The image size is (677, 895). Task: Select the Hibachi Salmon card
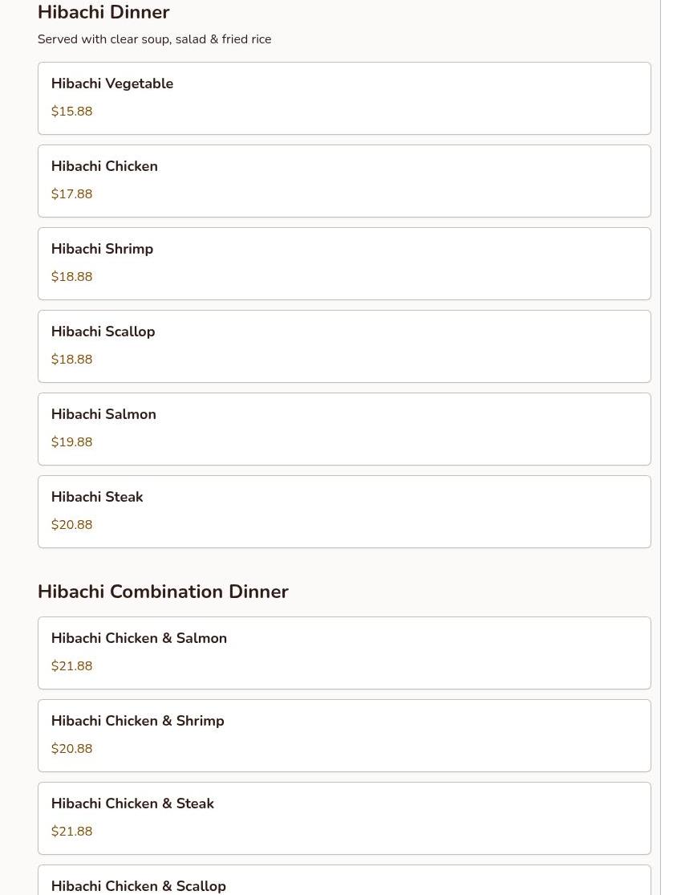(x=344, y=429)
